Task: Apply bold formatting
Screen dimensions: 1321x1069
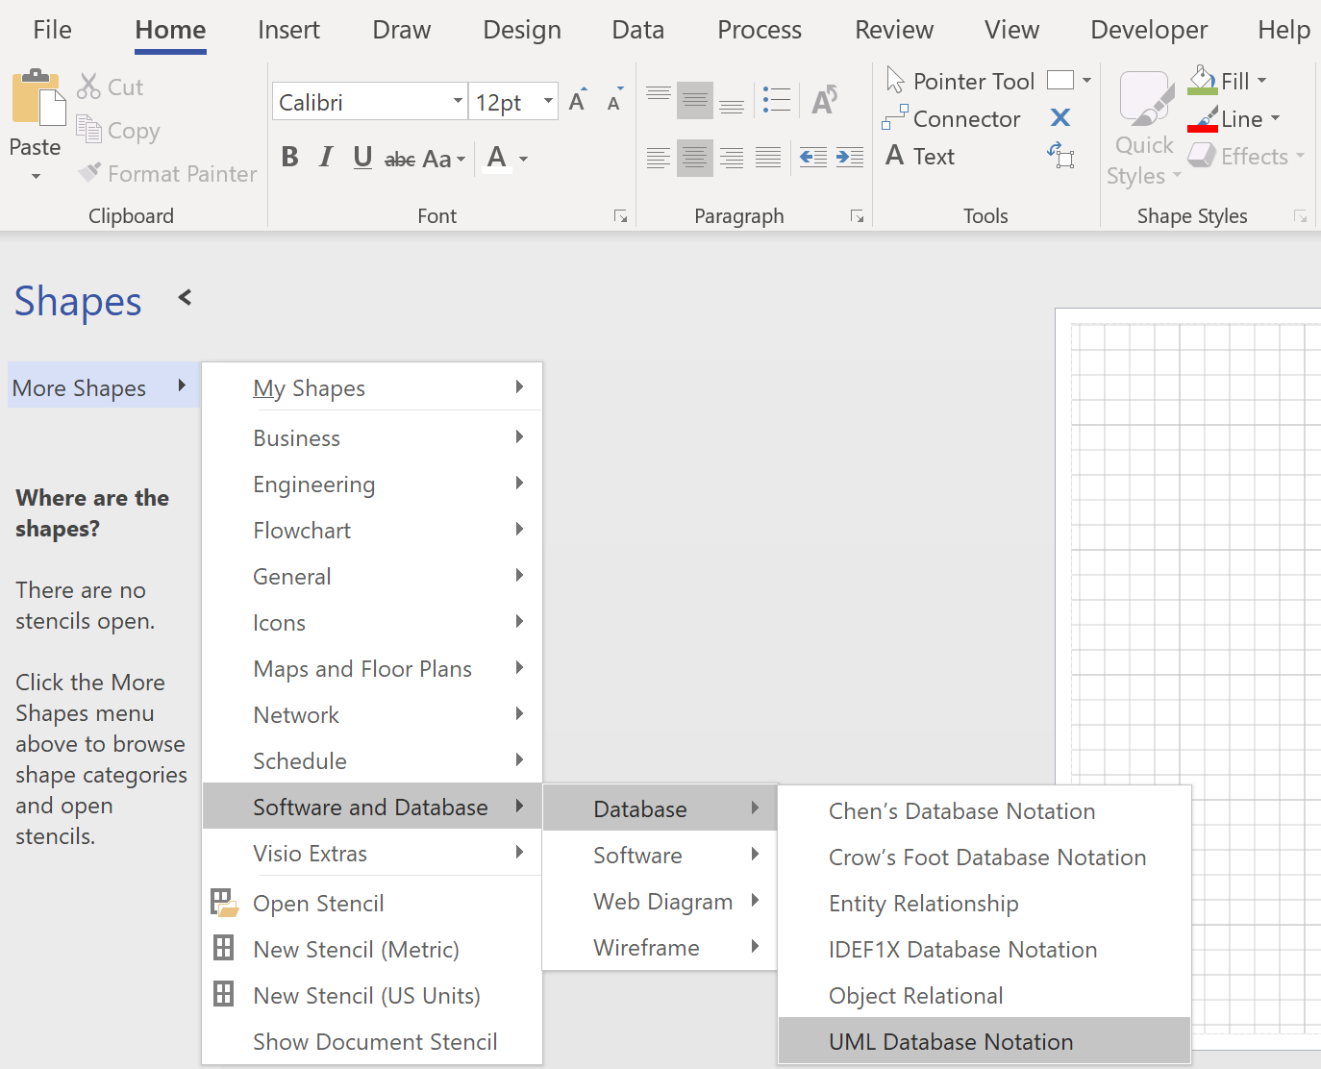Action: [289, 157]
